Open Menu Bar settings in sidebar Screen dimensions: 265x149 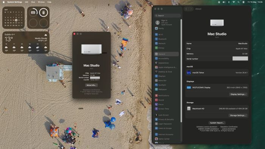coord(167,81)
